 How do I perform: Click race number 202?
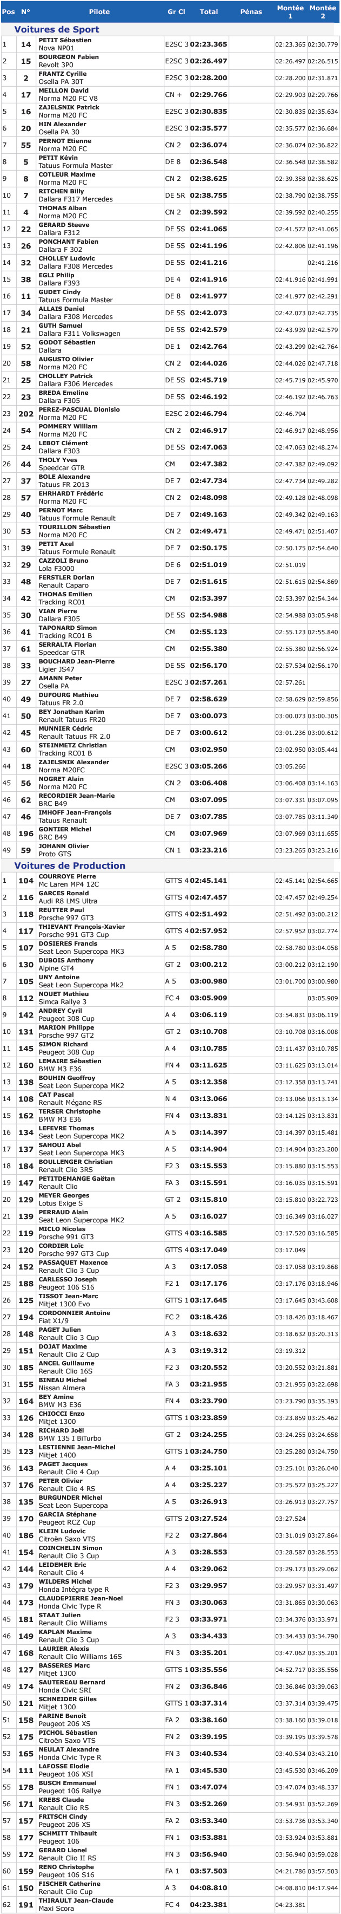26,414
